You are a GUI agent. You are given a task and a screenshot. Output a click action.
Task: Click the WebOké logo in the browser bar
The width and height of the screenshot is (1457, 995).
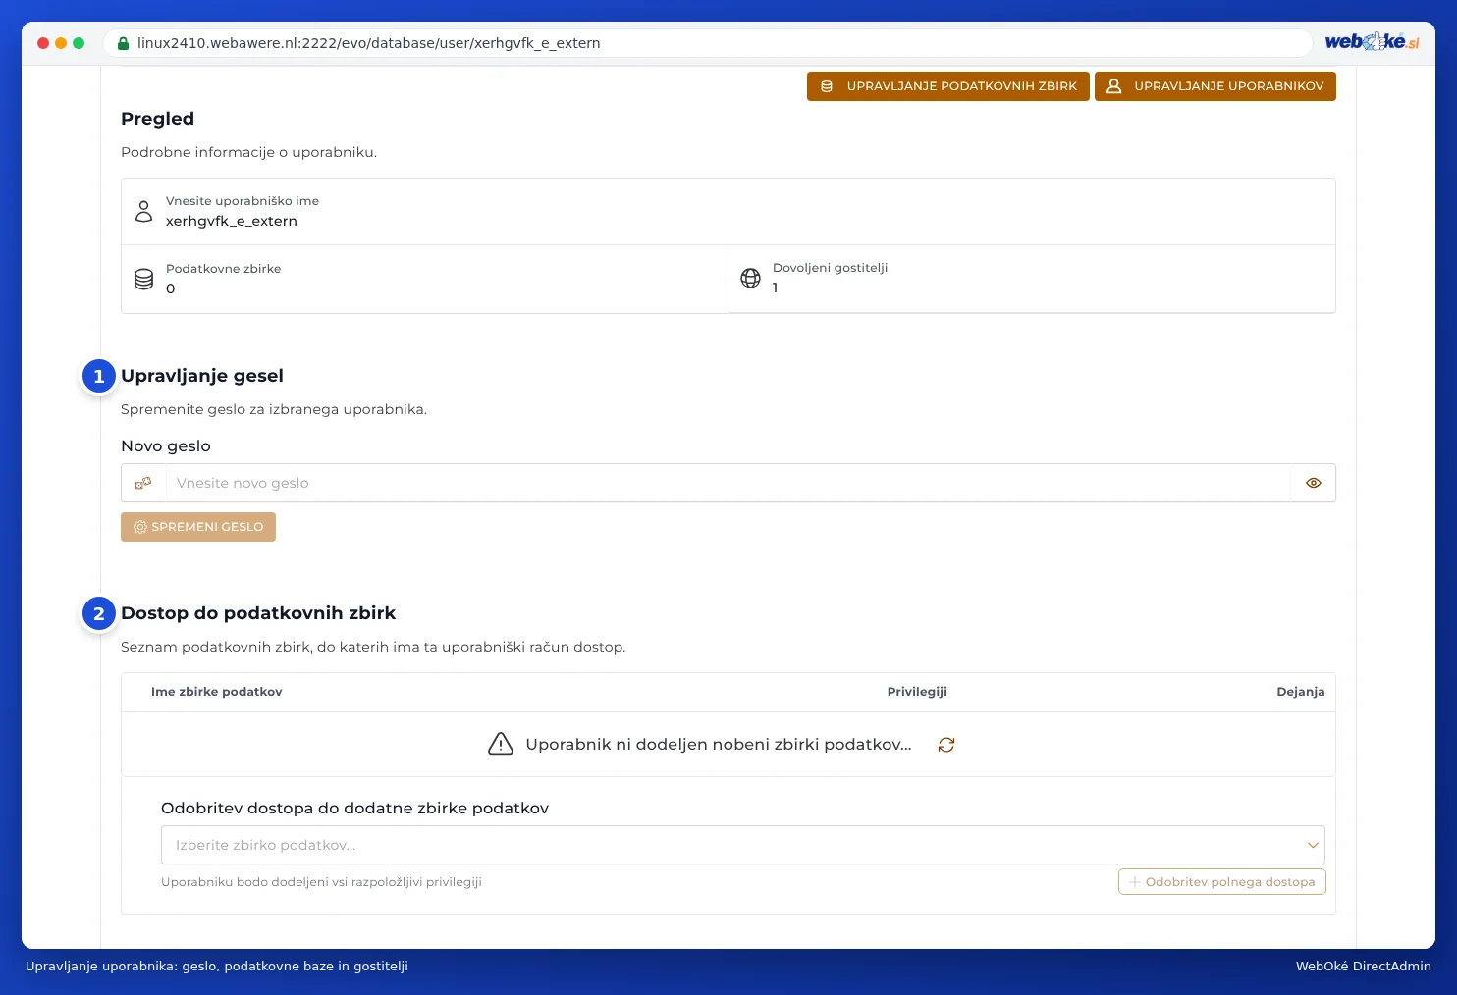click(1372, 42)
